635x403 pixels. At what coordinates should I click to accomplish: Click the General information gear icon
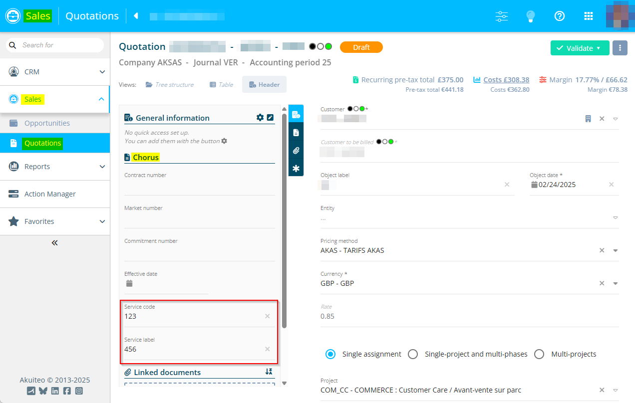click(x=260, y=118)
